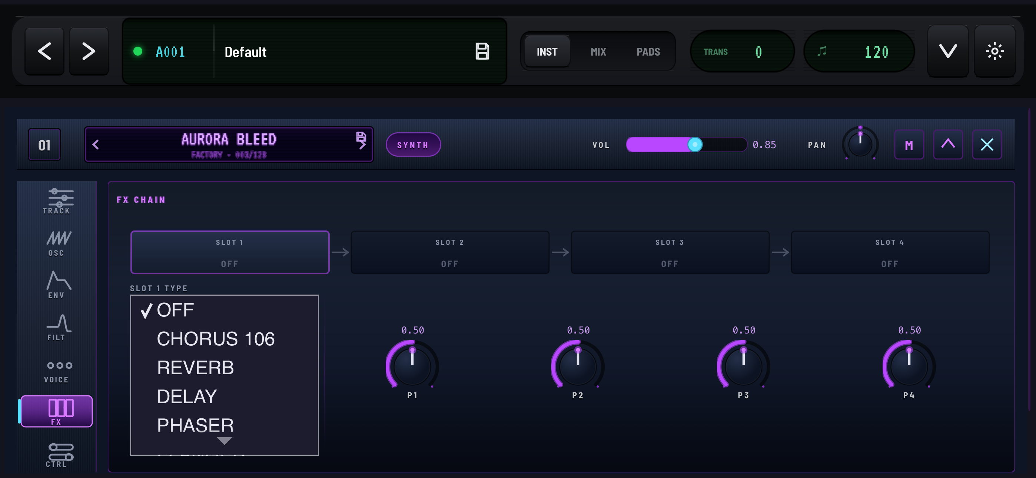This screenshot has height=478, width=1036.
Task: Choose PHASER effect type
Action: point(225,426)
